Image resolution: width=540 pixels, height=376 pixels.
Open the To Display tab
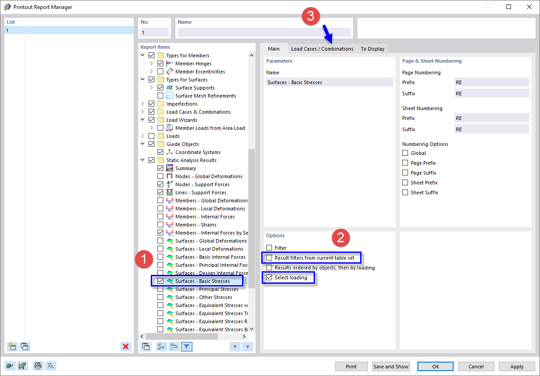[x=372, y=48]
